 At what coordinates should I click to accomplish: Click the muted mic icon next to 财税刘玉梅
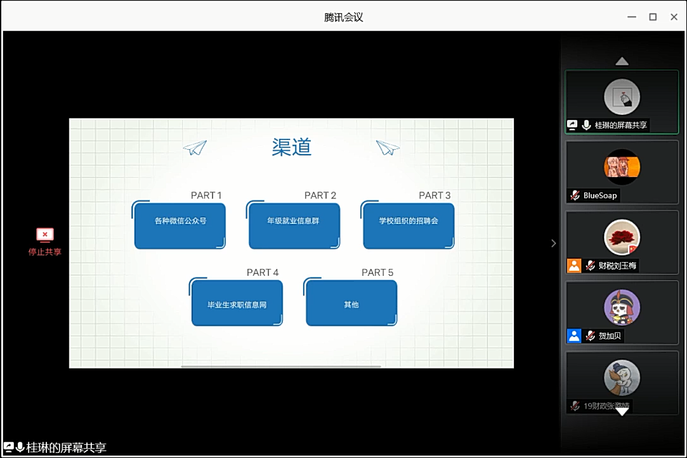pyautogui.click(x=591, y=266)
